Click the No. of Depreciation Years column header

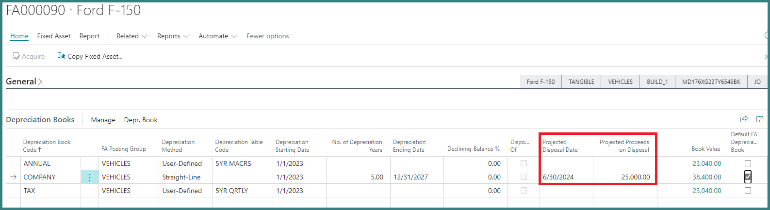pos(357,145)
